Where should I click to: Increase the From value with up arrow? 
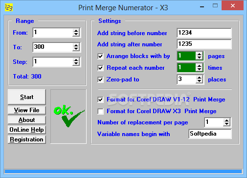(76, 31)
